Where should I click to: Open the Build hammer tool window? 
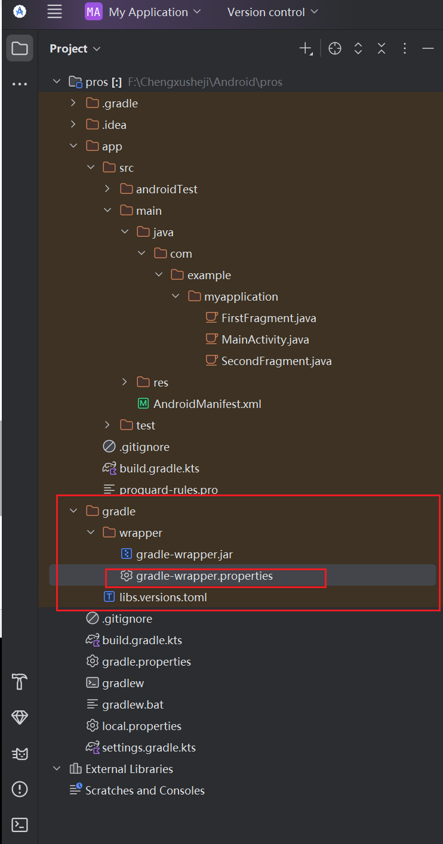[x=20, y=681]
